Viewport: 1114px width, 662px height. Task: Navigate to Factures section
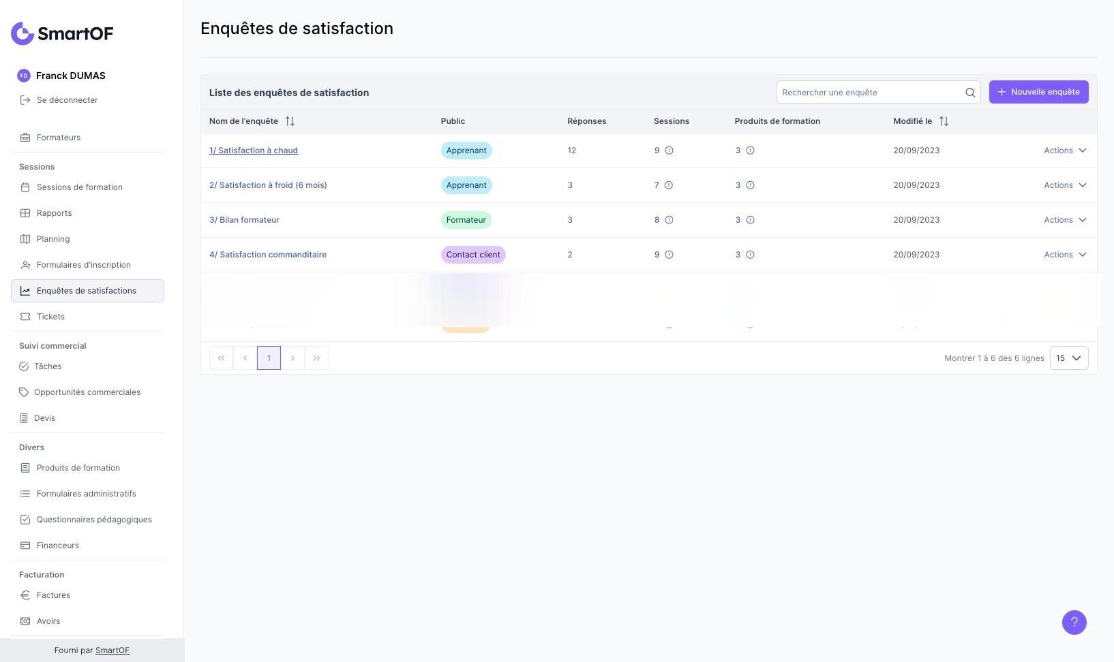53,595
